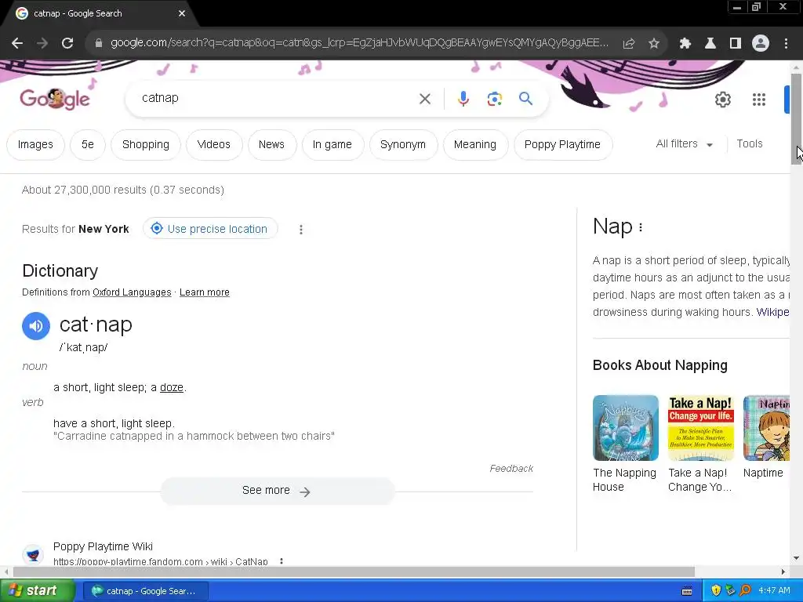Open the Windows Start menu
The height and width of the screenshot is (602, 803).
(x=37, y=591)
